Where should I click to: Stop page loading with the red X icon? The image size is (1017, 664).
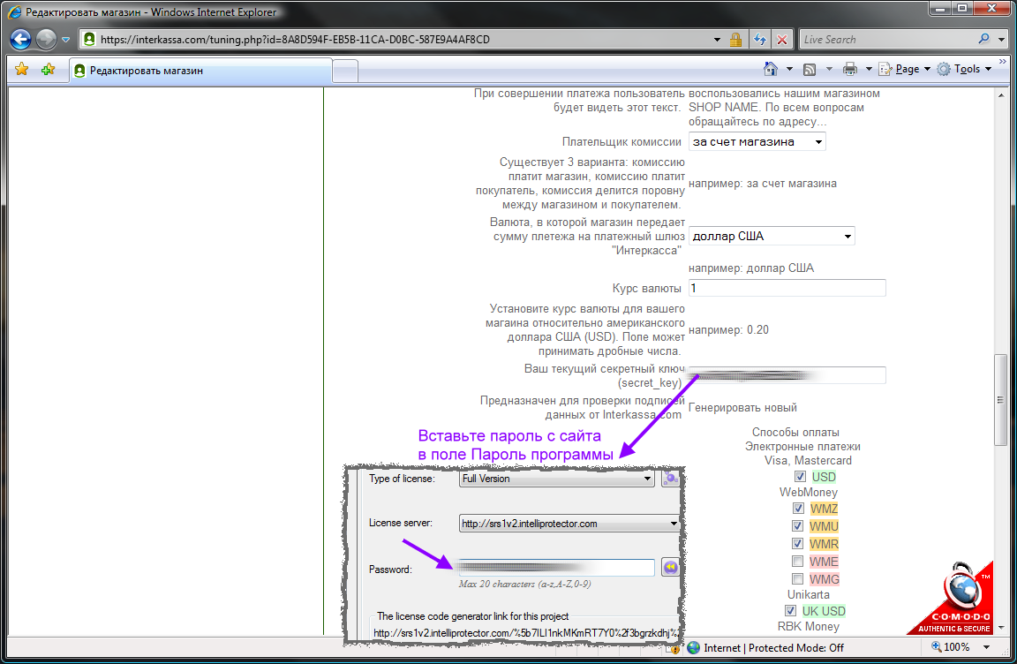click(782, 40)
